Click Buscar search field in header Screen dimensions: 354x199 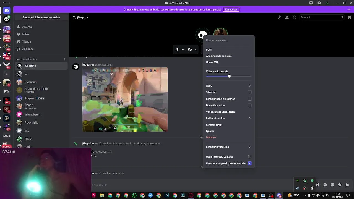point(322,17)
